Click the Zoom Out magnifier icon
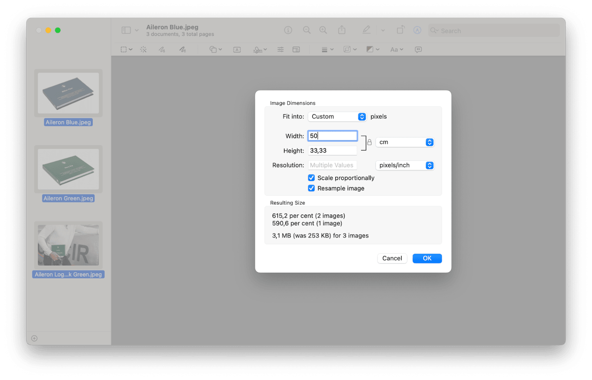The height and width of the screenshot is (380, 592). click(307, 30)
